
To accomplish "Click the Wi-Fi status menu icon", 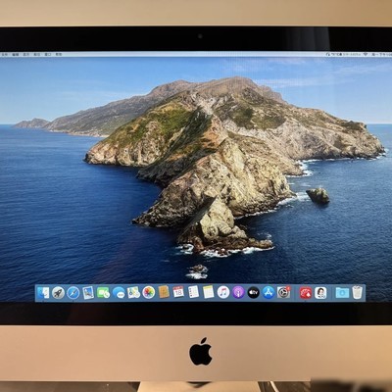I will pyautogui.click(x=366, y=54).
